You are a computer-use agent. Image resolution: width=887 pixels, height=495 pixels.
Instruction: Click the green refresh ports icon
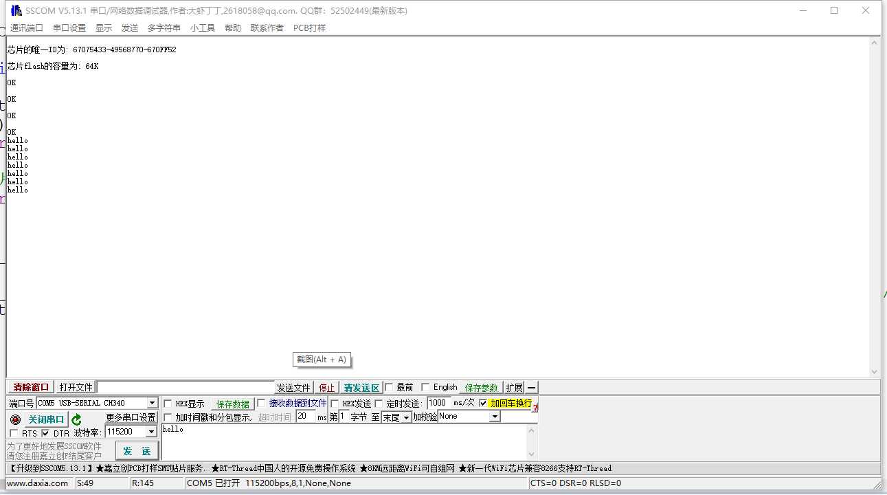[76, 419]
